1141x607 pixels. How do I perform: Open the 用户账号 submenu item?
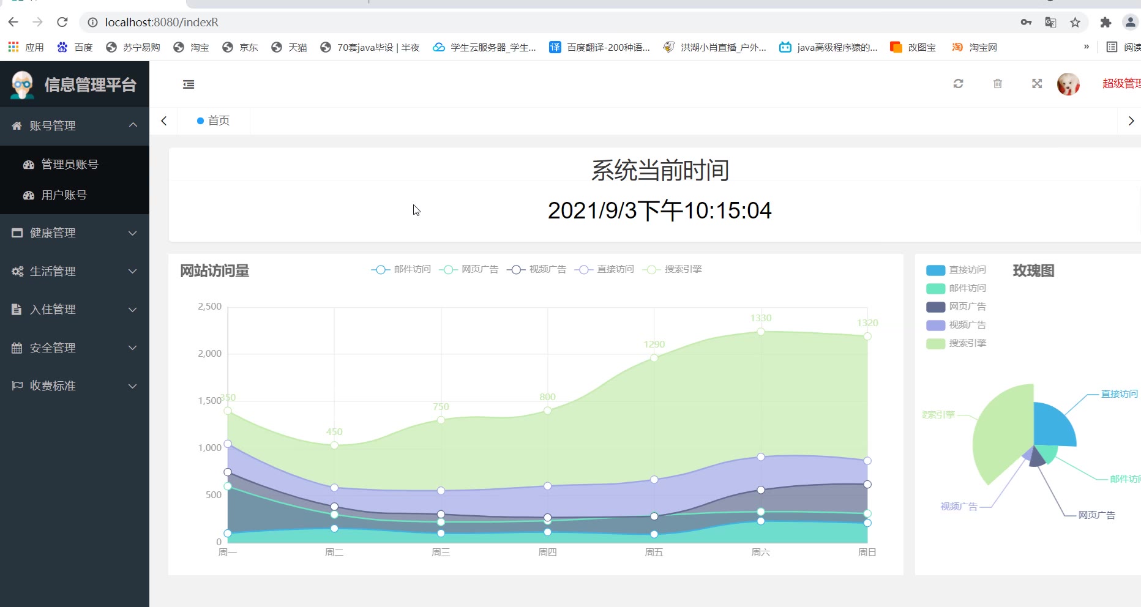(x=64, y=195)
